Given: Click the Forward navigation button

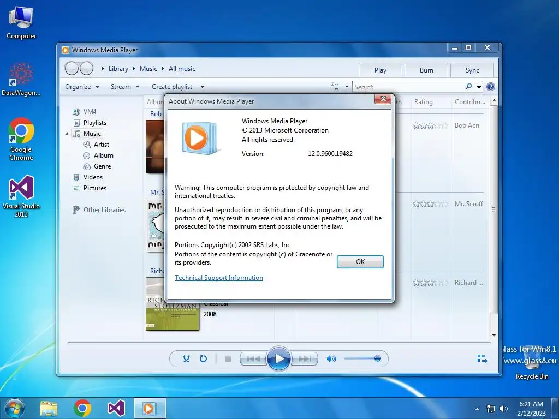Looking at the screenshot, I should tap(87, 68).
